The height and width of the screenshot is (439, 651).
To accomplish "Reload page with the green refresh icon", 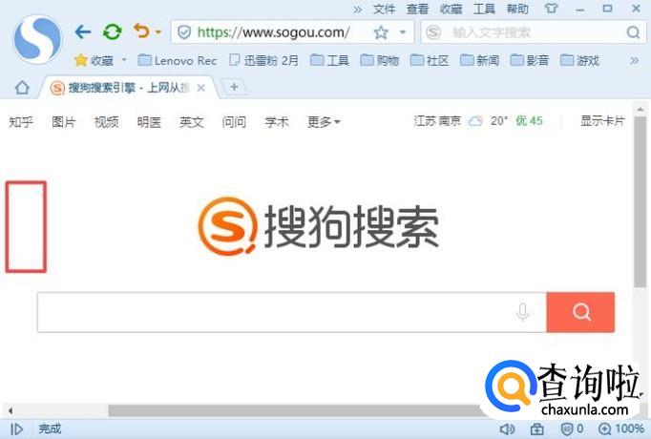I will pos(112,31).
